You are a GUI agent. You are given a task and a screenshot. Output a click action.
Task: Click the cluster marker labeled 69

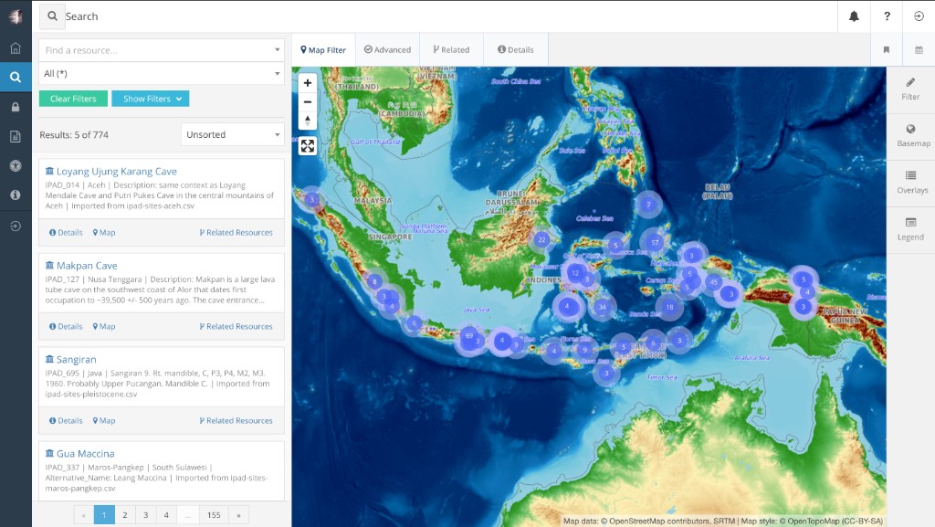pyautogui.click(x=469, y=335)
